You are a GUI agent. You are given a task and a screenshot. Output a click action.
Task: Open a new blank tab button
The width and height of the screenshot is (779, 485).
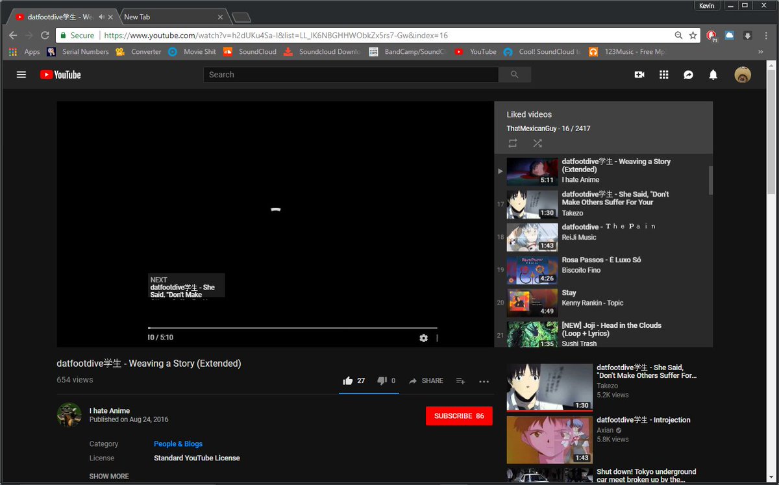[241, 18]
